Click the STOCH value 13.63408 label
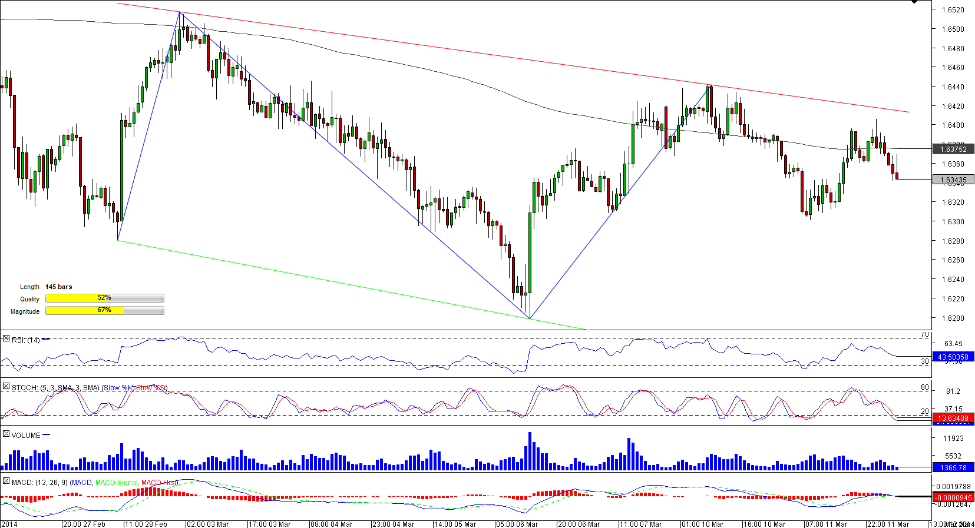Screen dimensions: 975x528 coord(953,419)
